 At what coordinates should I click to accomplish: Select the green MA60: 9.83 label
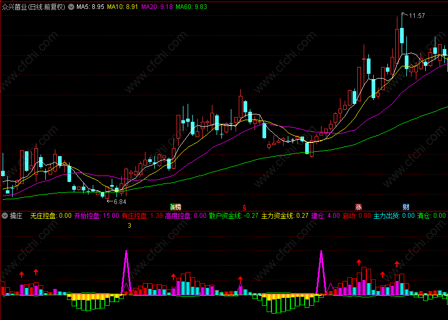pos(191,6)
